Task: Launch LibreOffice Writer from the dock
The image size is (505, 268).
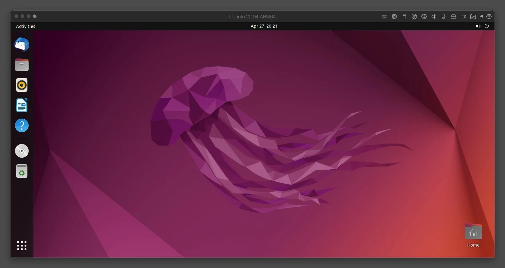Action: [x=22, y=105]
